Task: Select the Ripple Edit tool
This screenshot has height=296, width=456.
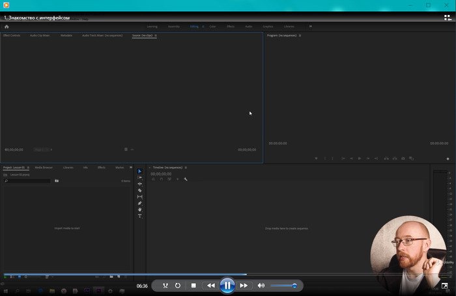Action: (139, 183)
